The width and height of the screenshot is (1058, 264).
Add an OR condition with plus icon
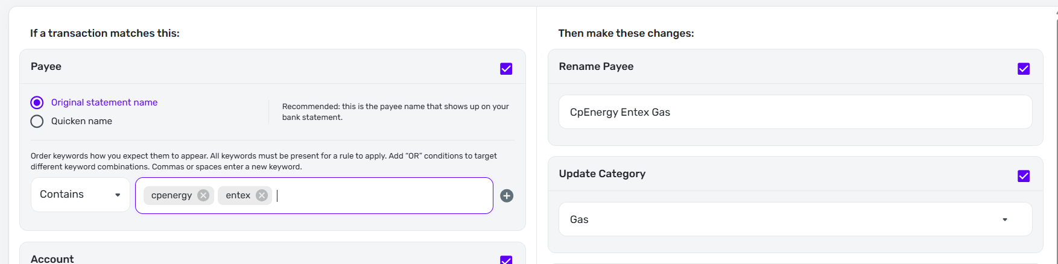[x=507, y=196]
